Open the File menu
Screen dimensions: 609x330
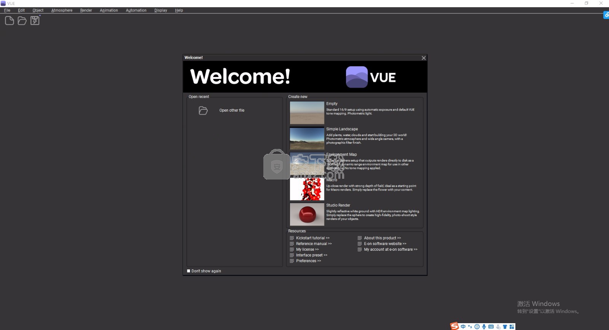coord(7,10)
